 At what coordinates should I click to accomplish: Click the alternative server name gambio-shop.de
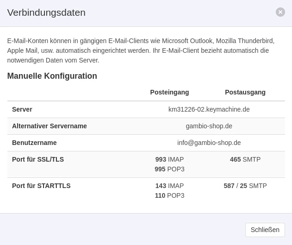coord(209,126)
